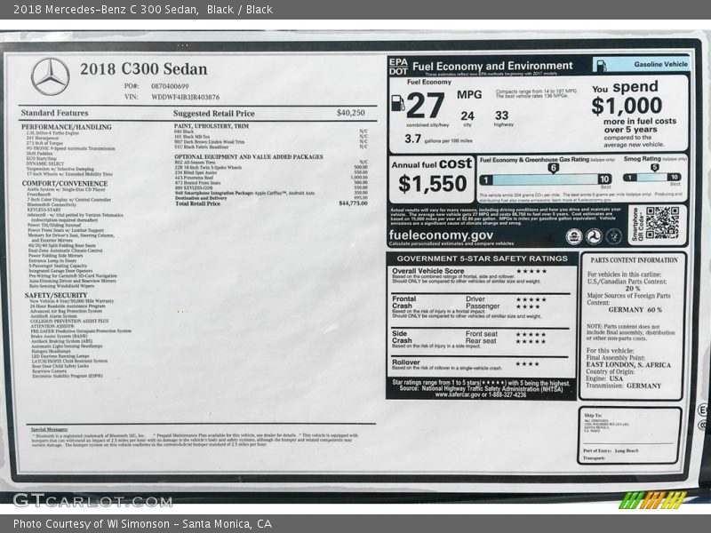Click the Smartphone QR code

pyautogui.click(x=662, y=223)
